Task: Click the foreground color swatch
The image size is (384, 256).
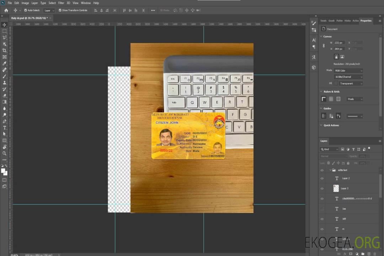Action: pos(3,171)
